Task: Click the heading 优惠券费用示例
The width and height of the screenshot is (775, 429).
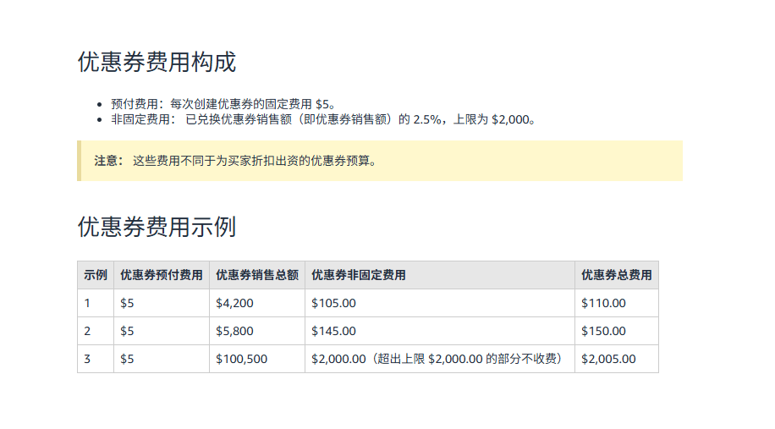Action: [x=157, y=227]
